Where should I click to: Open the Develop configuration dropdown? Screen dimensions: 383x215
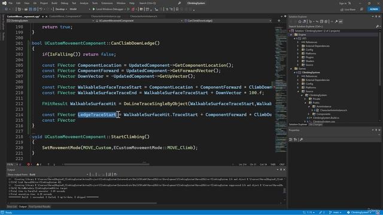click(x=60, y=10)
